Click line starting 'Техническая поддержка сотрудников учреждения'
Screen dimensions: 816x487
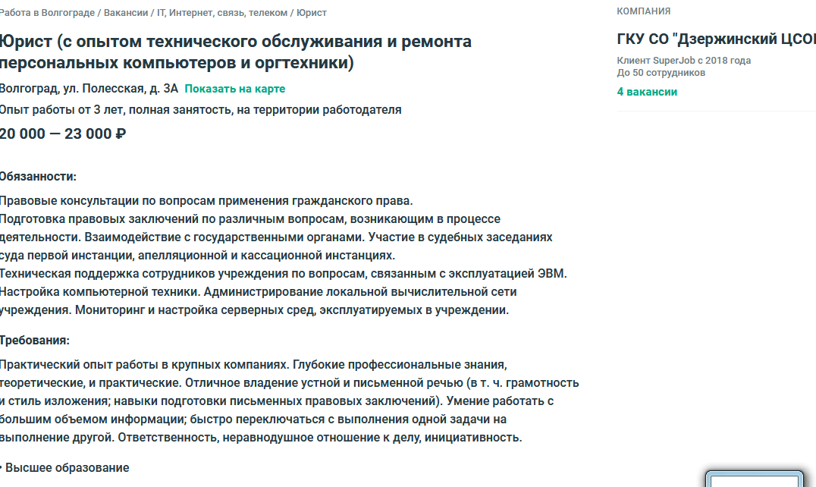click(x=283, y=274)
